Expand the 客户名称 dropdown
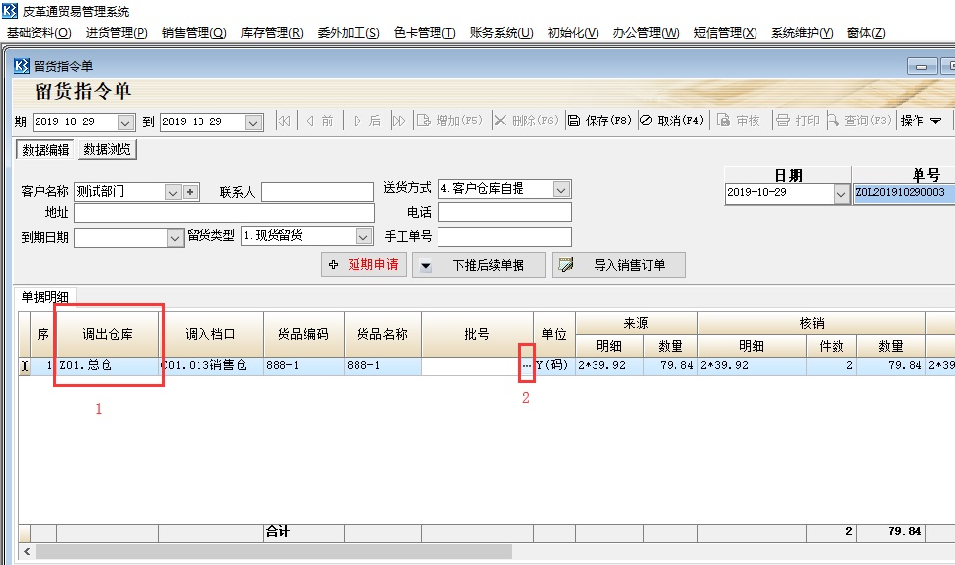Viewport: 955px width, 565px height. tap(173, 193)
